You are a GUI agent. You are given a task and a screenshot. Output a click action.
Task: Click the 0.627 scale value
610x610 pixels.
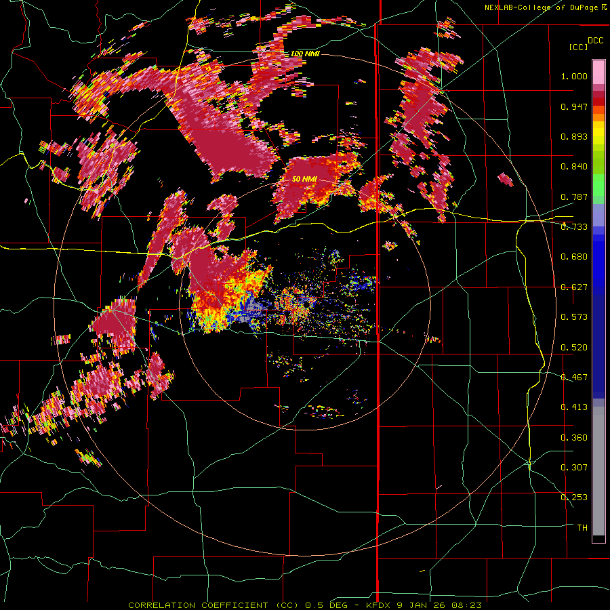coord(574,287)
